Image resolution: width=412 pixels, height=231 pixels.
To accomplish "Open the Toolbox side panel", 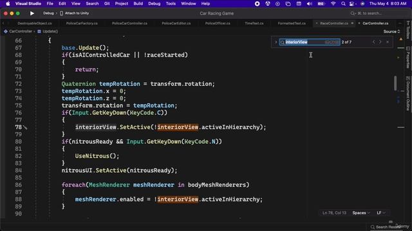I will point(407,30).
